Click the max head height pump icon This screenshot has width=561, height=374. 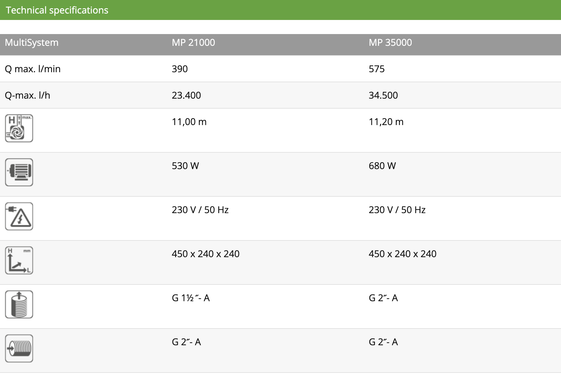pos(19,128)
